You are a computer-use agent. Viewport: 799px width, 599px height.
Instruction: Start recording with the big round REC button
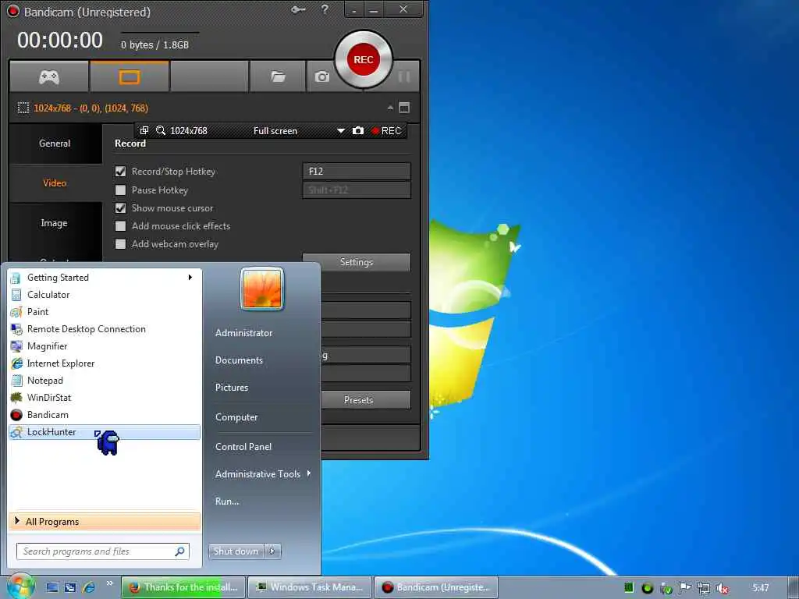[364, 59]
